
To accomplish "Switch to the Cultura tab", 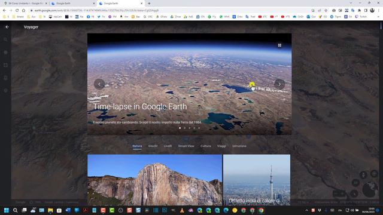I will [206, 146].
